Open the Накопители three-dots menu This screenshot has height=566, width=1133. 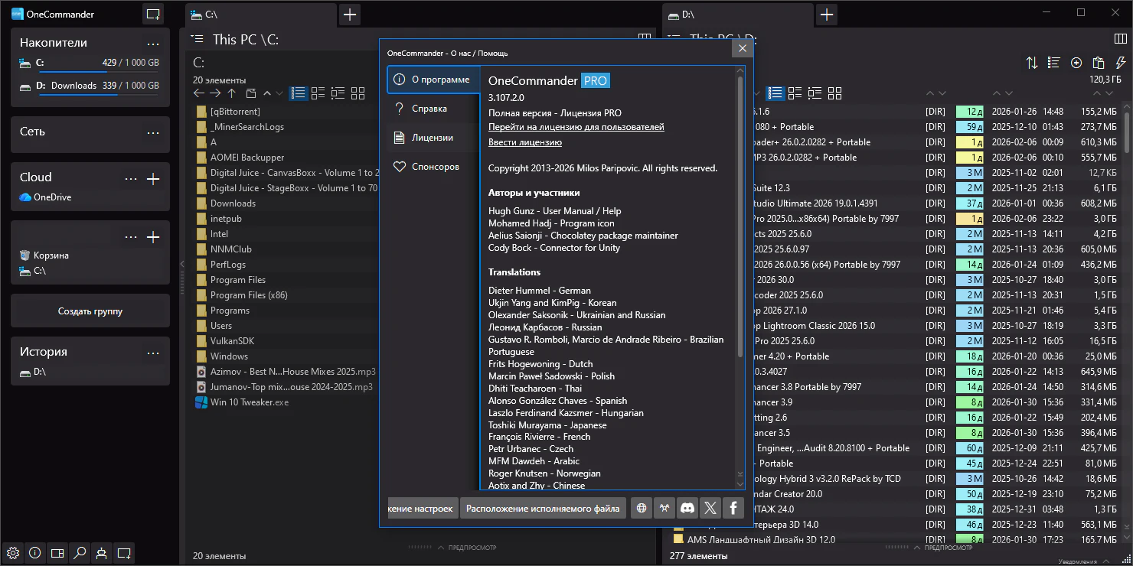[153, 44]
